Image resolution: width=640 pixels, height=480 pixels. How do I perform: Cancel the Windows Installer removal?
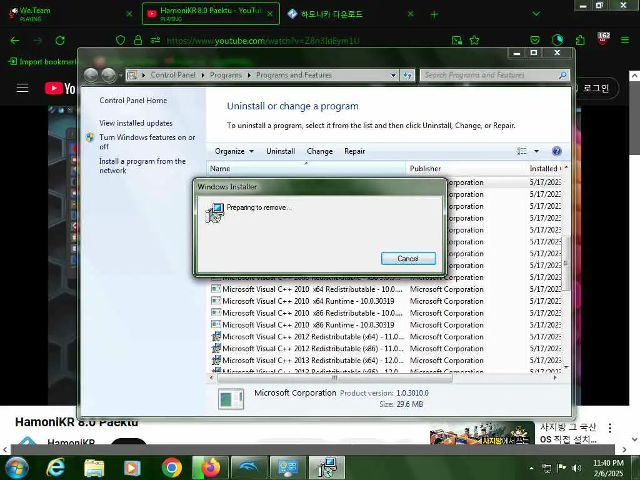pos(408,258)
